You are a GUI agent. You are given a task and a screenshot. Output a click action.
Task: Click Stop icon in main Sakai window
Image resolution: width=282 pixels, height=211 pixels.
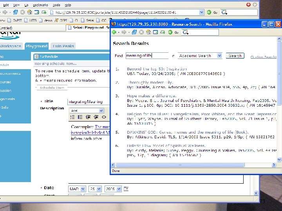point(22,12)
